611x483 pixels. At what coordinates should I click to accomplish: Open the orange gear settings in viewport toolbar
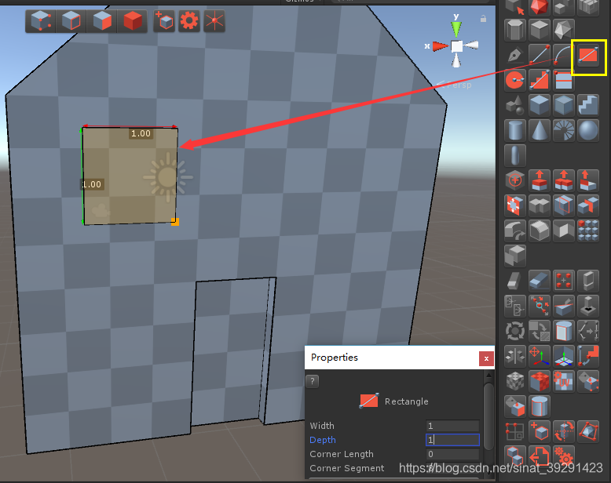point(189,21)
